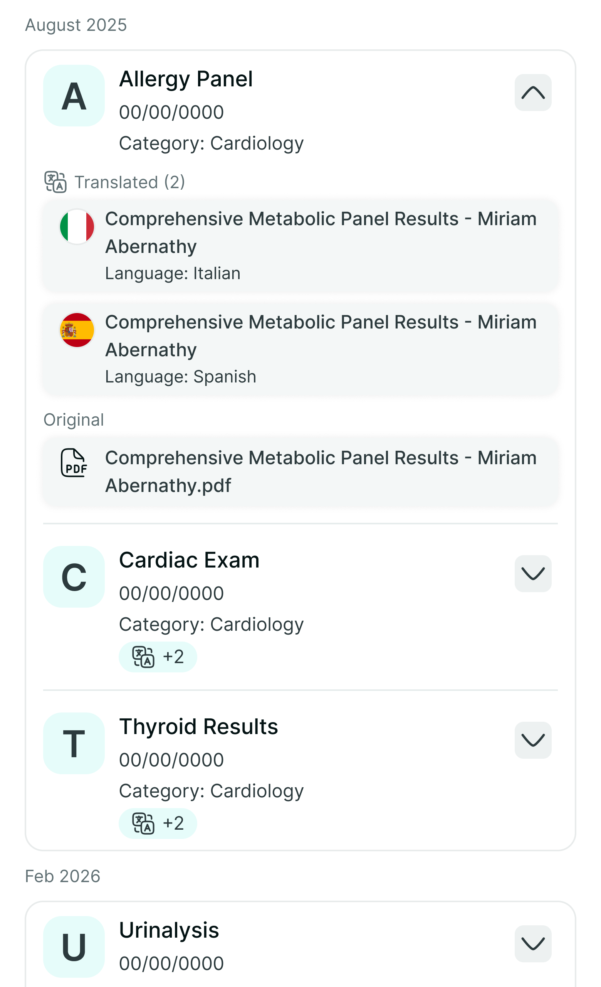Click the Thyroid Results 'T' avatar icon
The image size is (601, 987).
point(74,743)
